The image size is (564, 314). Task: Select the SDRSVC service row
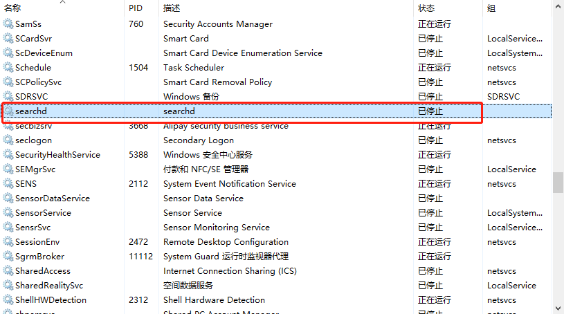click(x=31, y=97)
